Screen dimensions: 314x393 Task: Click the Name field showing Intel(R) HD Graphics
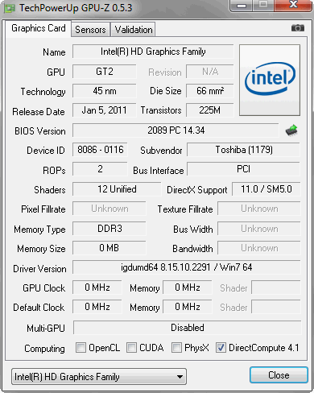153,52
